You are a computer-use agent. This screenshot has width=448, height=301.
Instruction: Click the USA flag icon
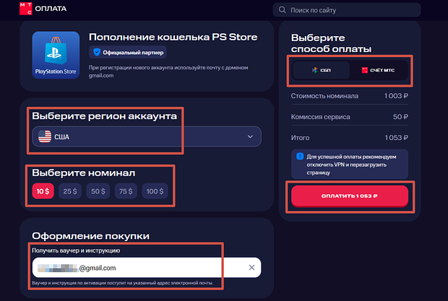click(x=45, y=136)
